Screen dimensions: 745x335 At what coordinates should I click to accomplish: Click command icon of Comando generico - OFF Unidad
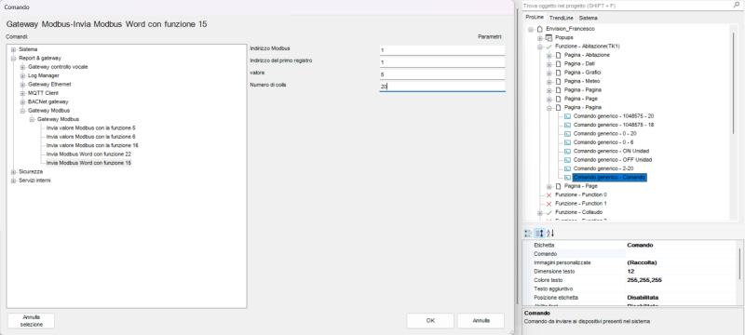point(567,160)
